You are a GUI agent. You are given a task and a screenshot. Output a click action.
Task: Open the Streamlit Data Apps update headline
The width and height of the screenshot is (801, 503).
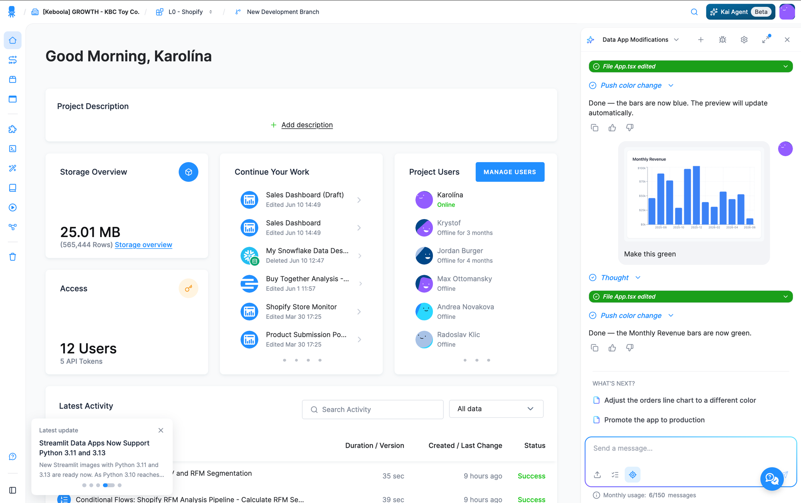pyautogui.click(x=94, y=448)
